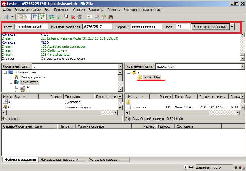Click green activity indicator light
The image size is (246, 171).
[236, 167]
